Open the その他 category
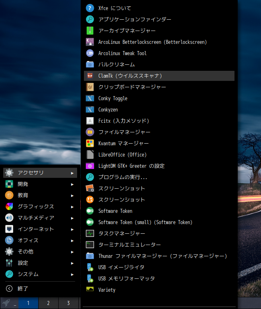Viewport: 261px width, 309px height. pyautogui.click(x=40, y=251)
